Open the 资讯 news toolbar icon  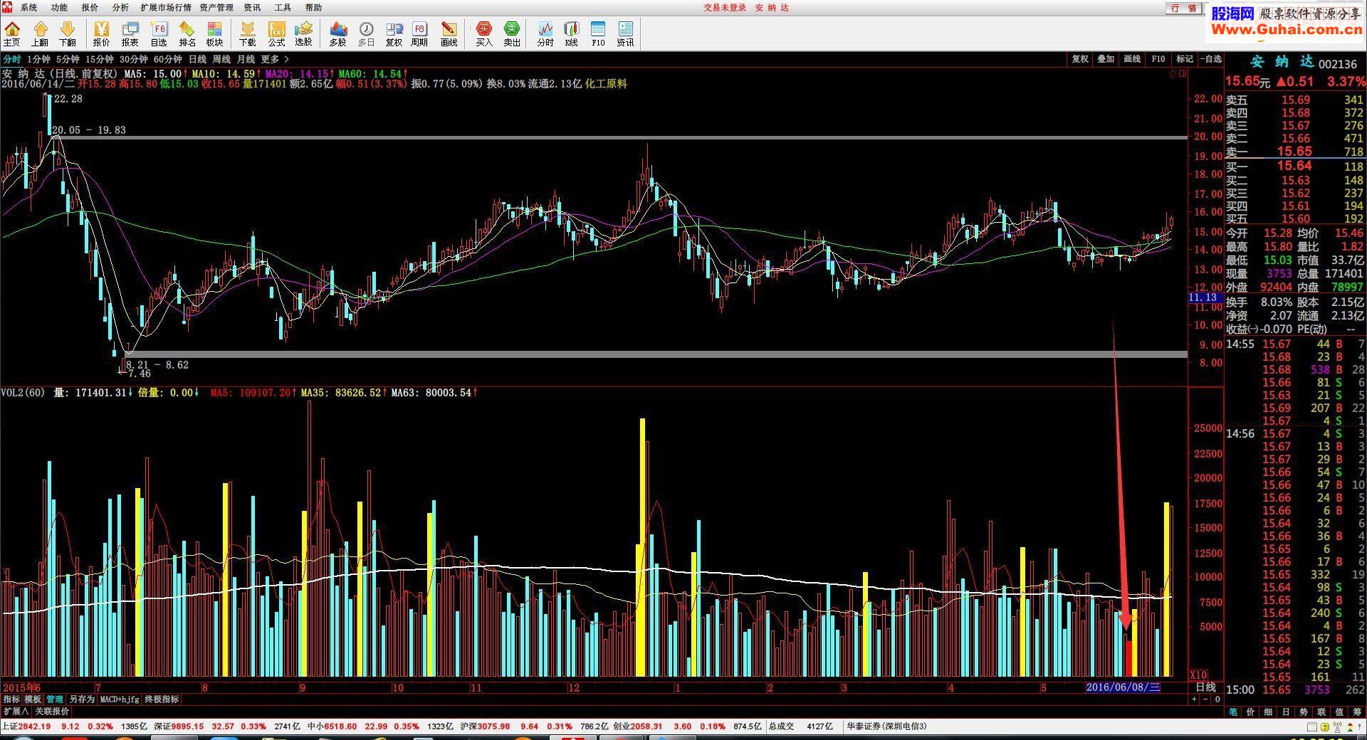(x=625, y=33)
